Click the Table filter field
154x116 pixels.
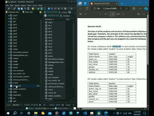pos(28,12)
